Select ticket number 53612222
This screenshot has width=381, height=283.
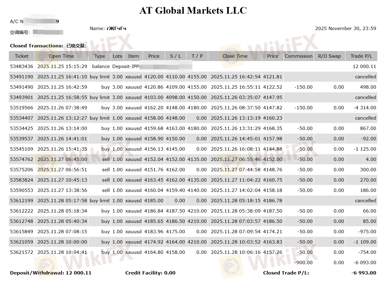click(x=22, y=211)
